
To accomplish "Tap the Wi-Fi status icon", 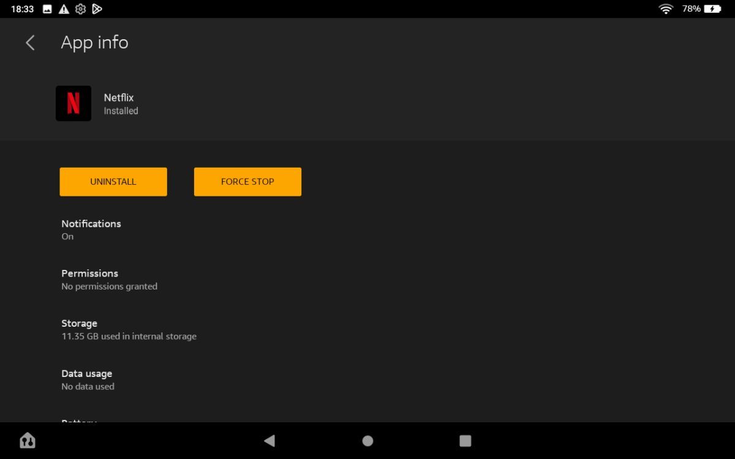I will coord(666,9).
